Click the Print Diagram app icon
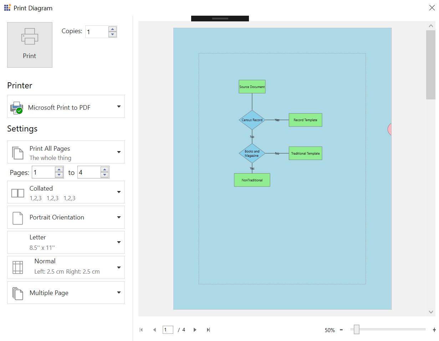 (x=7, y=7)
